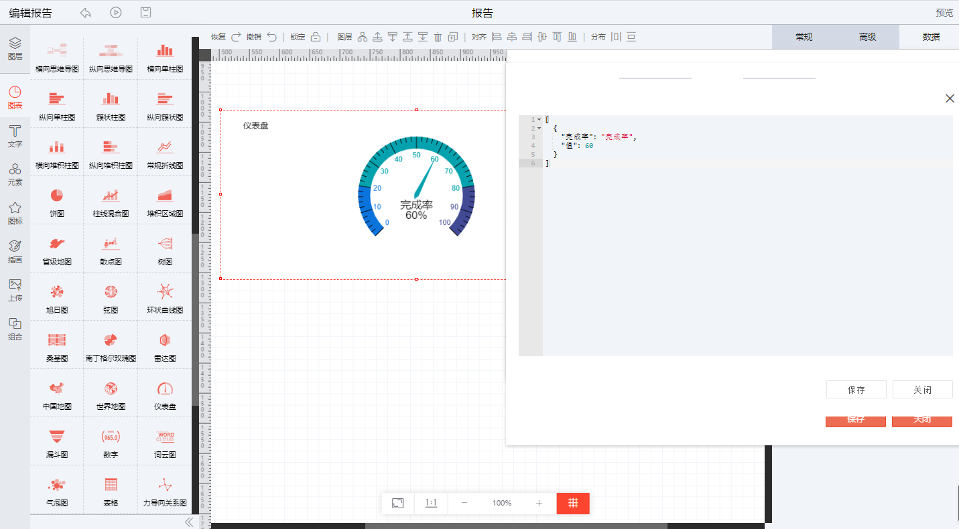This screenshot has height=529, width=959.
Task: Select the 仪表盘 gauge chart type
Action: click(x=165, y=394)
